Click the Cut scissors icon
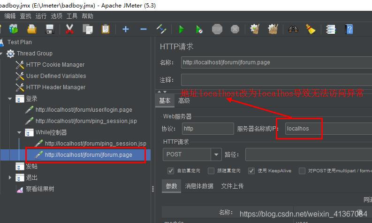Viewport: 372px width, 223px height. point(69,29)
